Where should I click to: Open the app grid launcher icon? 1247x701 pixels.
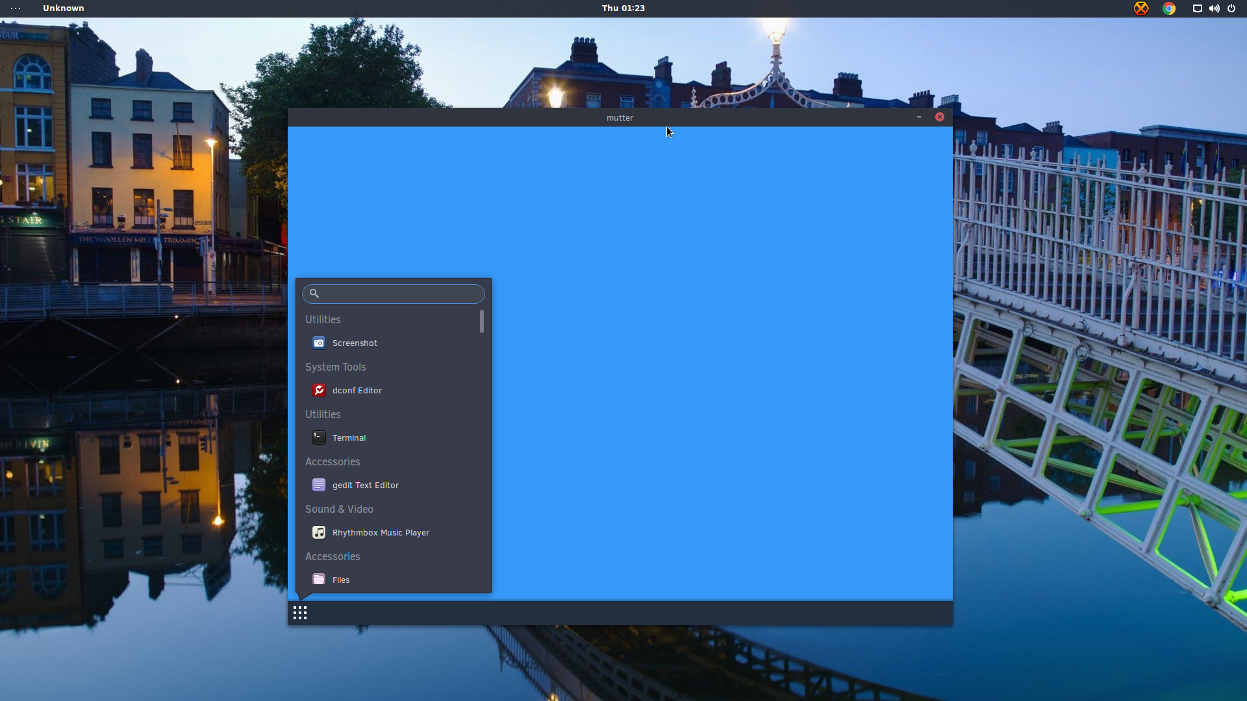click(x=300, y=613)
